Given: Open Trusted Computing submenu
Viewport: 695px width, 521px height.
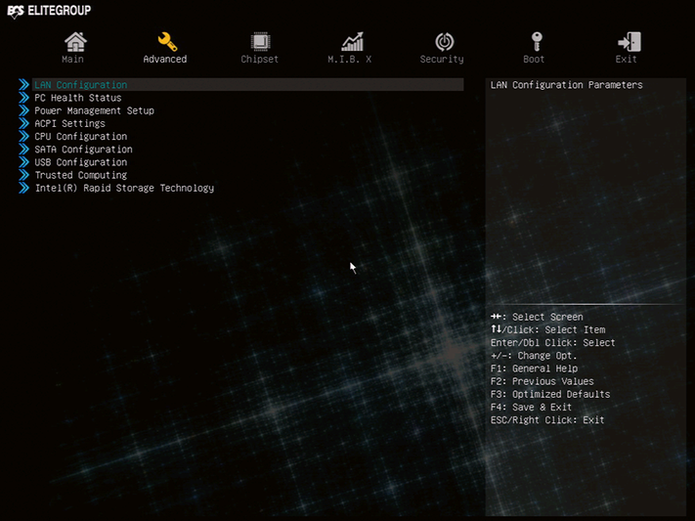Looking at the screenshot, I should pos(81,175).
